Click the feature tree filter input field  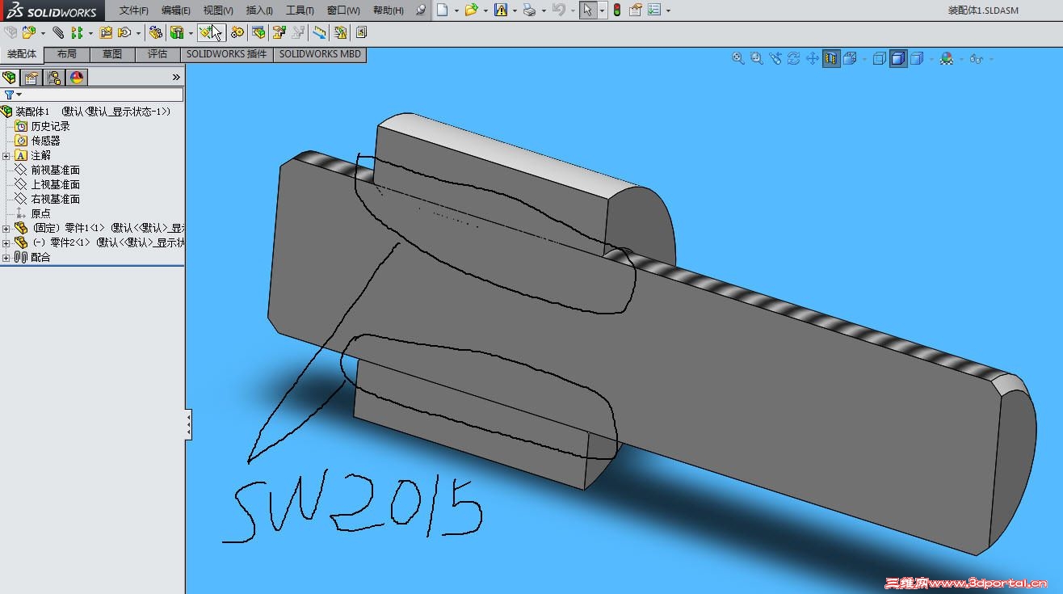coord(92,95)
